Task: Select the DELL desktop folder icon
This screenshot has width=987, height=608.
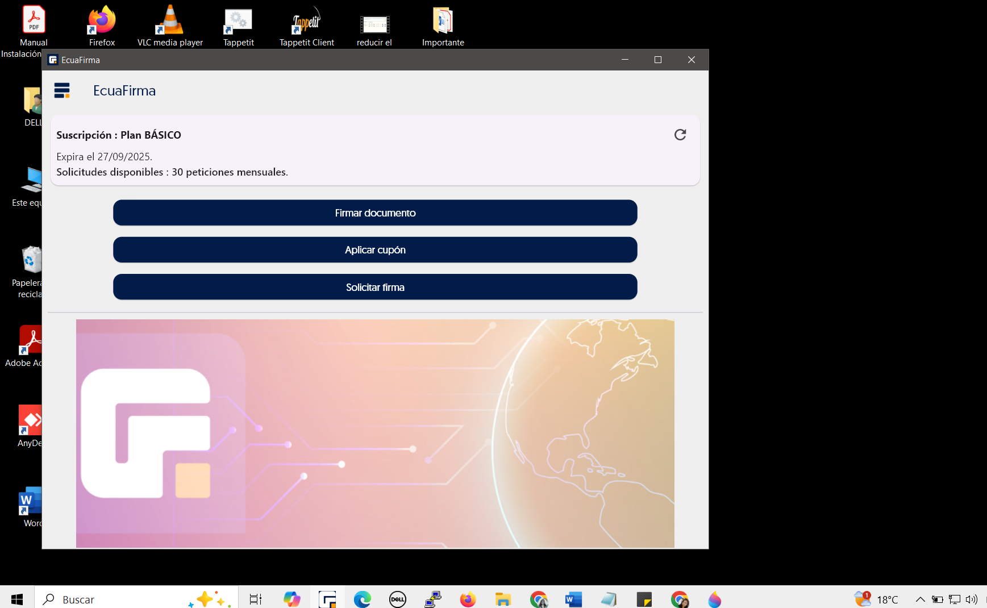Action: 32,106
